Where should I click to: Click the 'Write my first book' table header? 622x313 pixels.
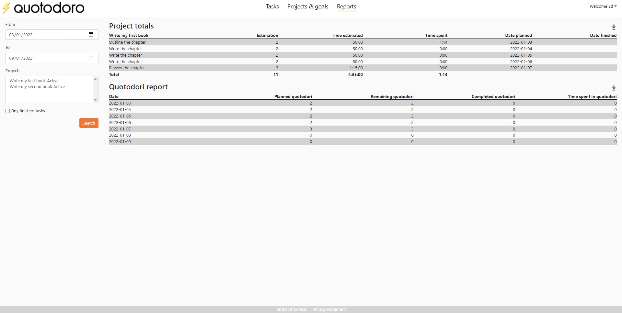tap(129, 35)
